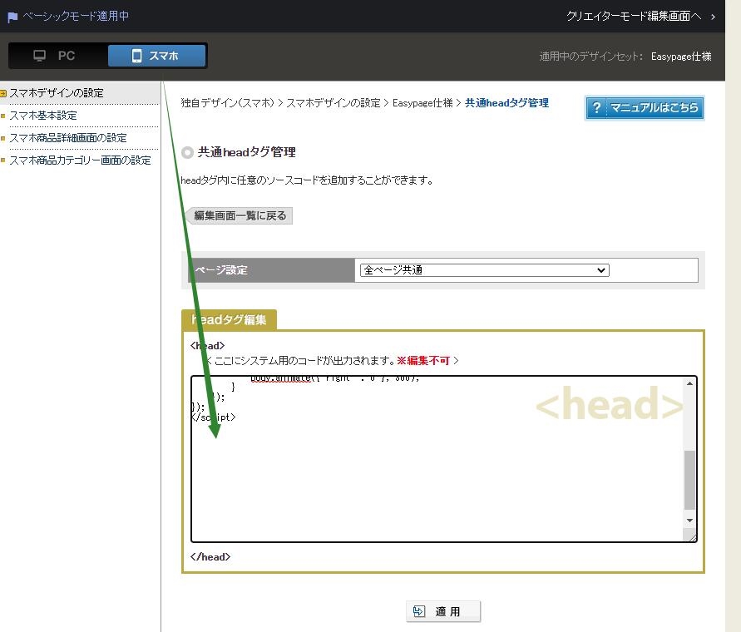Click the monitor icon on PC tab

(x=40, y=56)
